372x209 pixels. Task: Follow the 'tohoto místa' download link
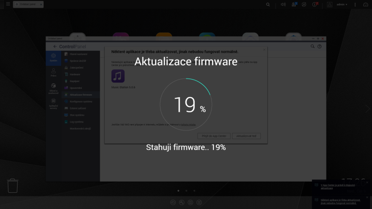click(188, 125)
